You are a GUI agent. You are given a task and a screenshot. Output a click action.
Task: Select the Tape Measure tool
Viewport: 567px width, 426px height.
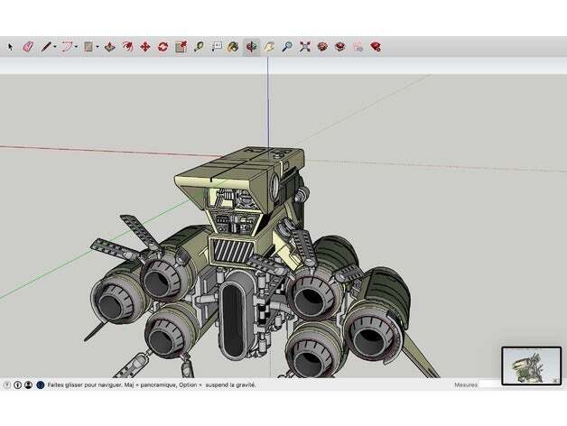click(x=198, y=46)
